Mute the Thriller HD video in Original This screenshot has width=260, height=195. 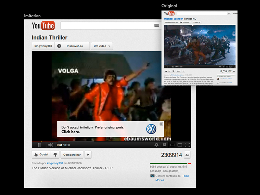point(173,67)
